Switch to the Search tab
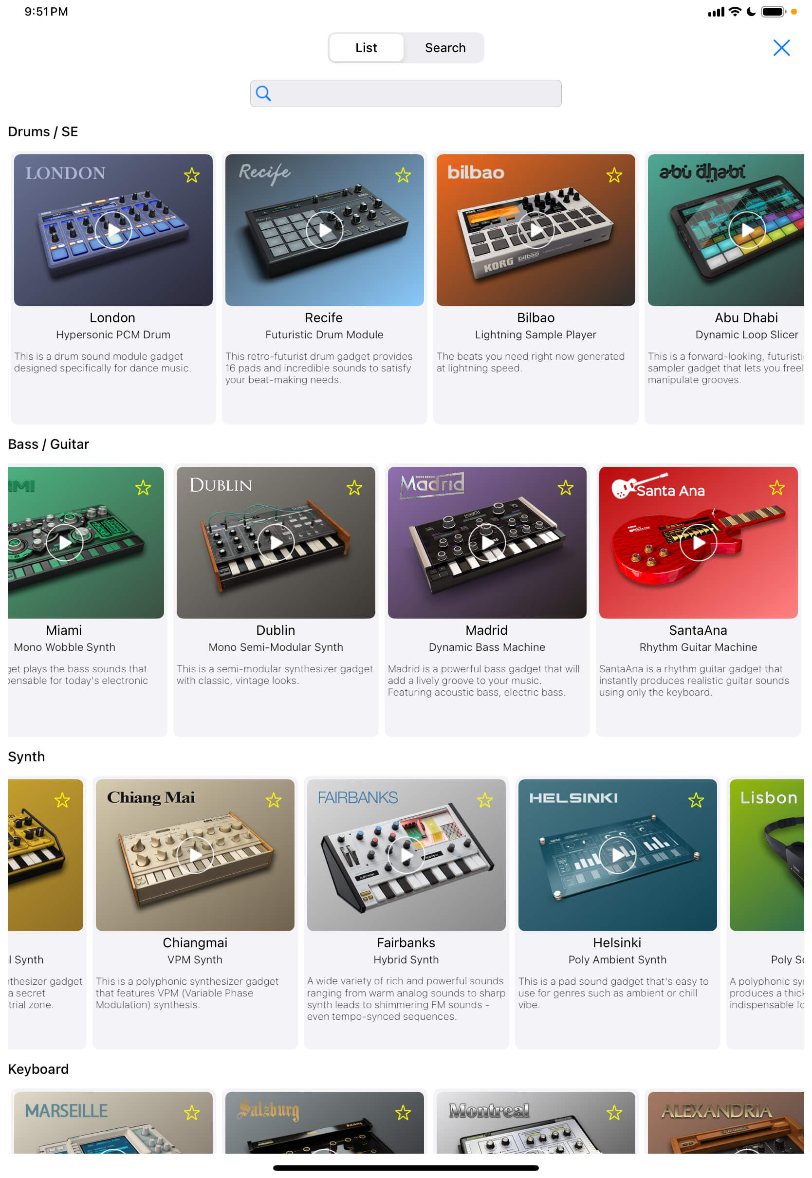Screen dimensions: 812x1178 (x=445, y=48)
